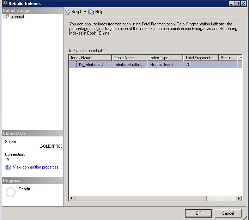
Task: Click the left arrow of horizontal scrollbar
Action: [71, 198]
